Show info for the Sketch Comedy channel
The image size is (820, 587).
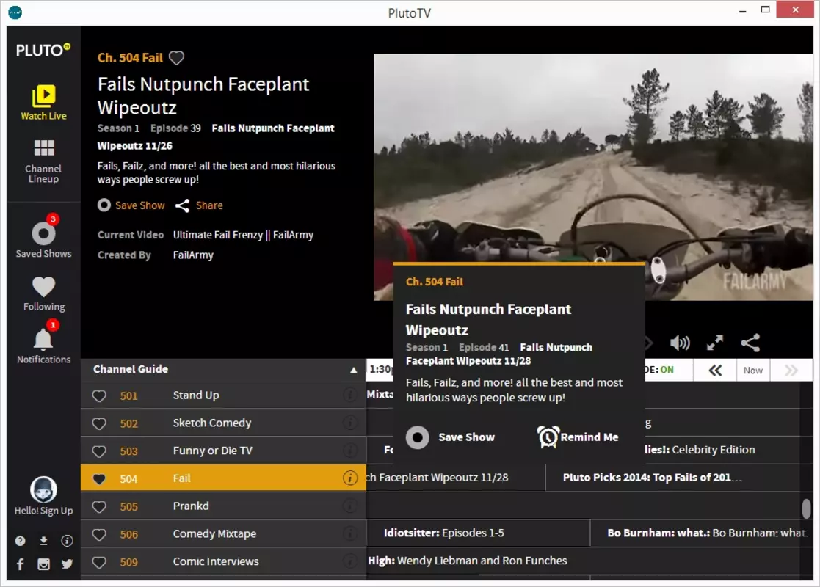point(350,423)
